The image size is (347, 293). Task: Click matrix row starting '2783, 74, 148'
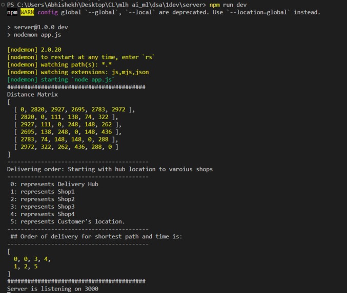[x=66, y=140]
